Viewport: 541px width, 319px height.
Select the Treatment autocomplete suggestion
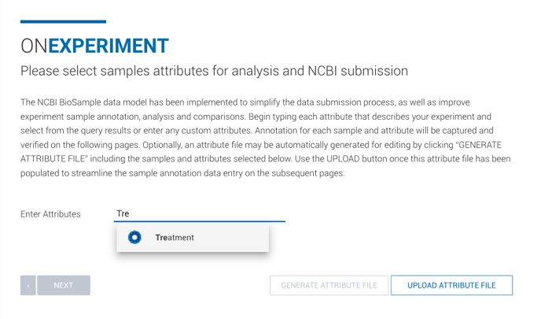coord(193,237)
